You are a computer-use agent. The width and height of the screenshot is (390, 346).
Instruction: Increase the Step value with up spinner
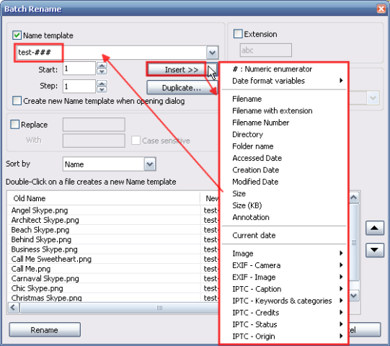coord(102,84)
